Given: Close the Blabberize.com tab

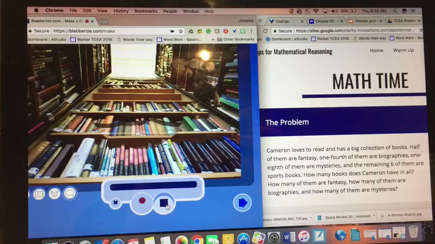Looking at the screenshot, I should click(92, 21).
